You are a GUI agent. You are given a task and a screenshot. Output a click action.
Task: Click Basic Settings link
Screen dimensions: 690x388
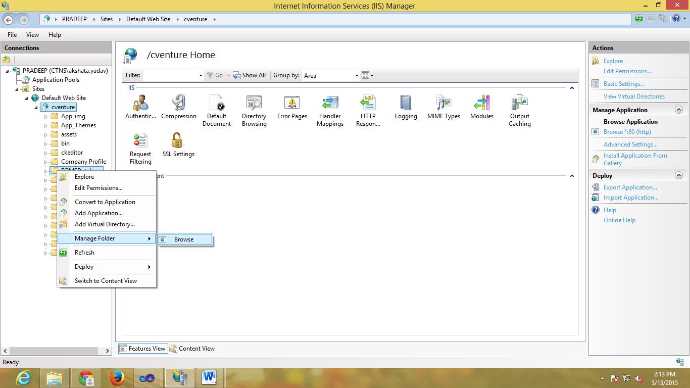click(624, 84)
